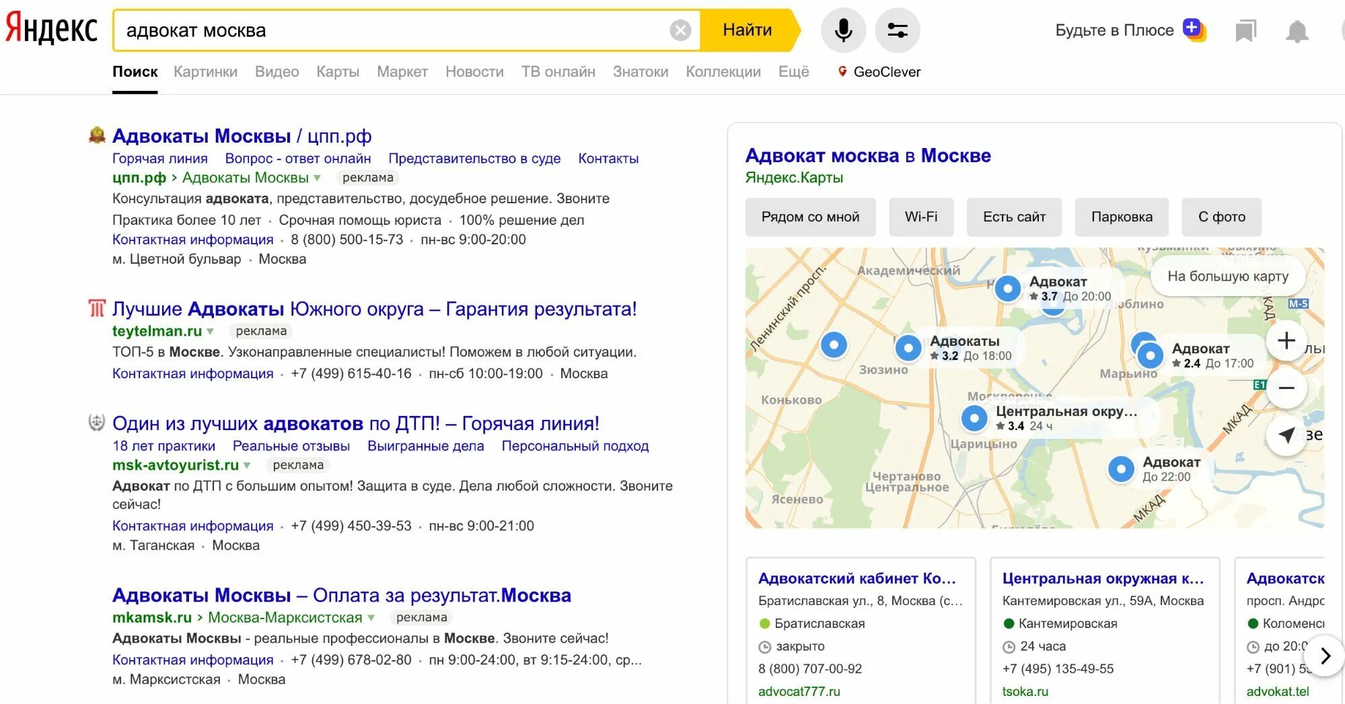The height and width of the screenshot is (704, 1345).
Task: Open Будьте в Плюсе link
Action: 1114,30
